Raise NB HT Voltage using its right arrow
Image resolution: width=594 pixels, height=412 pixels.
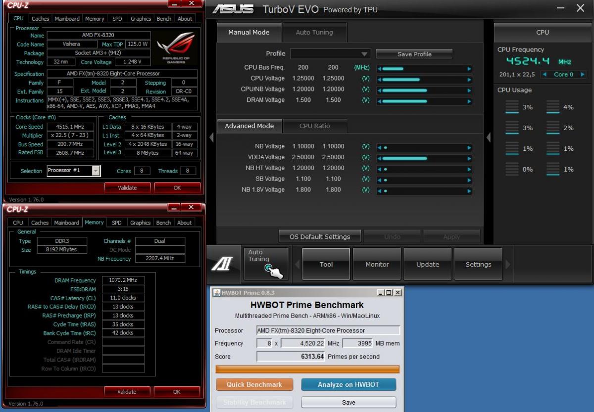tap(469, 169)
